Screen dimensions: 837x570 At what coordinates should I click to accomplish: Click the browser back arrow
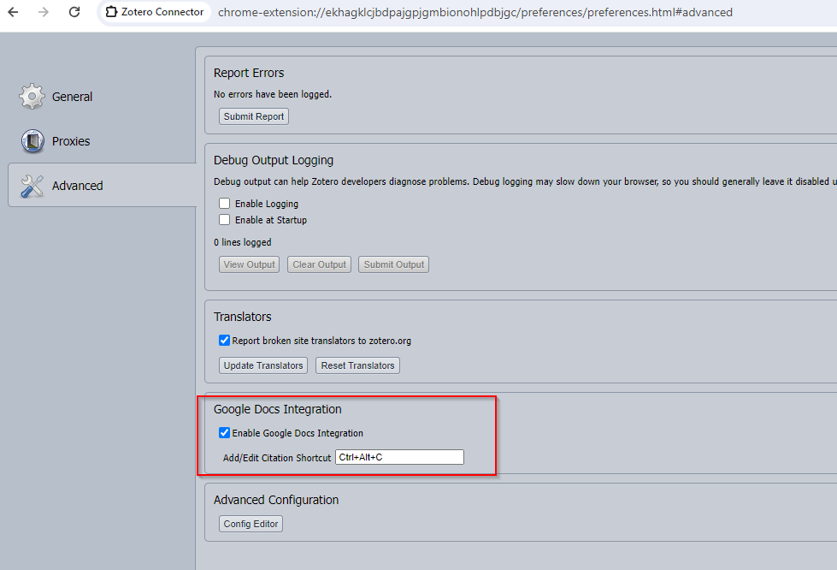click(x=14, y=12)
